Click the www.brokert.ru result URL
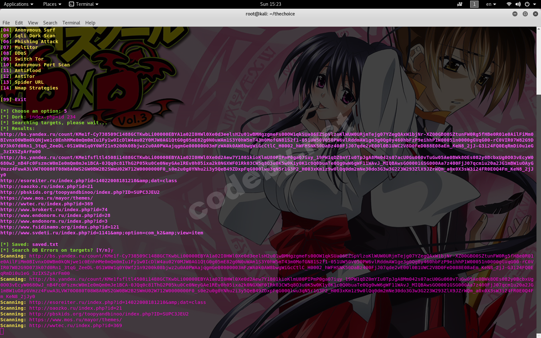The height and width of the screenshot is (338, 541). pyautogui.click(x=54, y=210)
